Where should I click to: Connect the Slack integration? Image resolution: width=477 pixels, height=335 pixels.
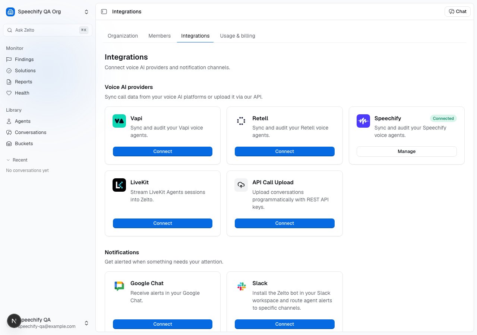285,324
